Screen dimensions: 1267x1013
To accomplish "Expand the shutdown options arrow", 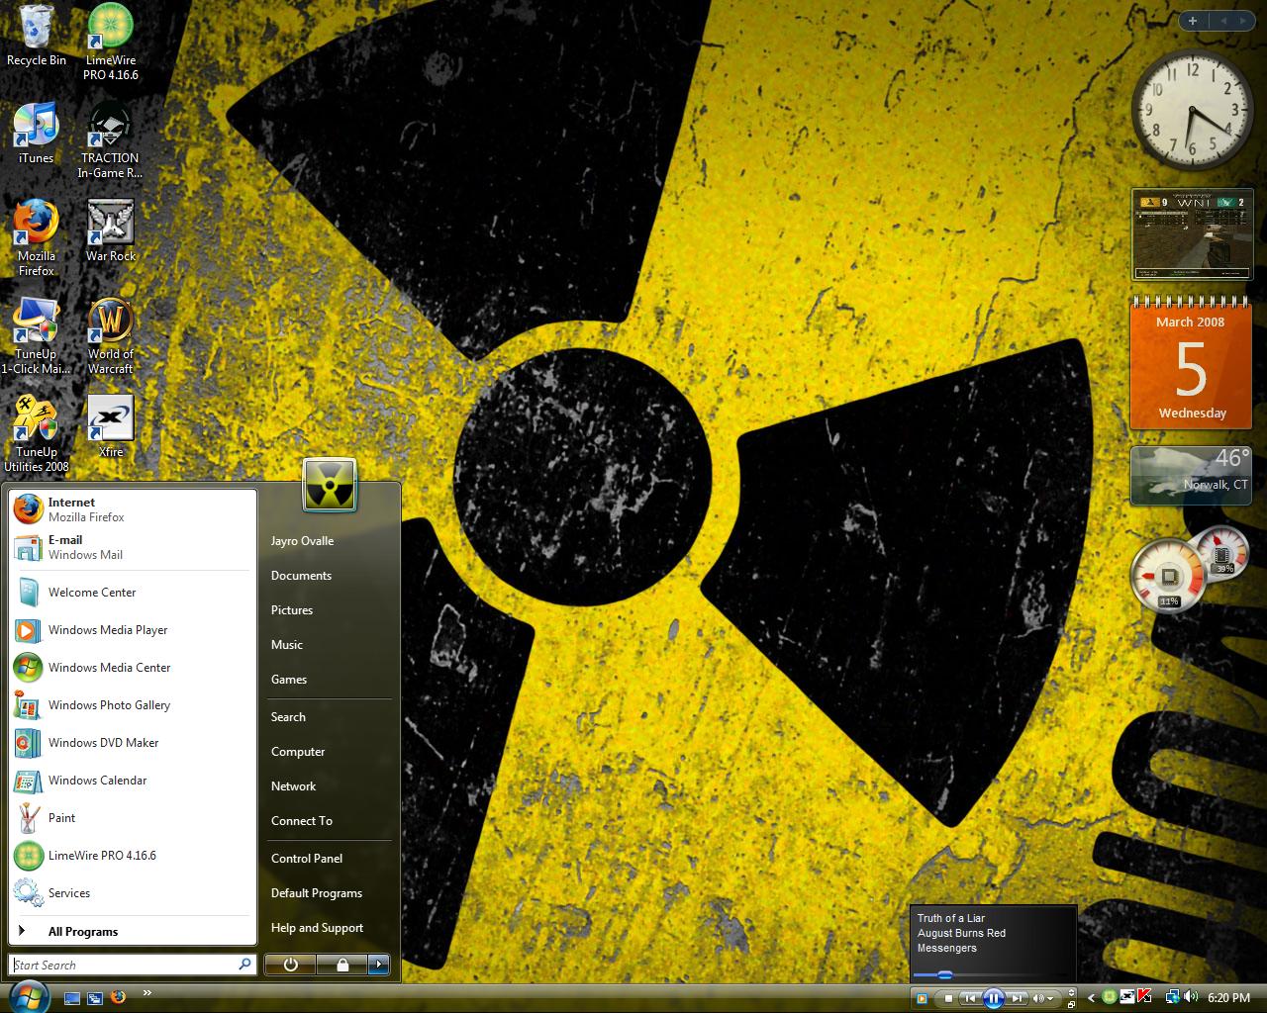I will point(379,965).
